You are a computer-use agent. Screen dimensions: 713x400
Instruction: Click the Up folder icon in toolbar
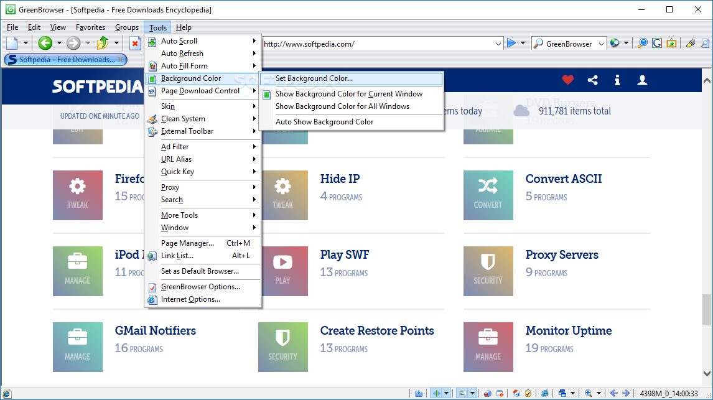pyautogui.click(x=103, y=43)
